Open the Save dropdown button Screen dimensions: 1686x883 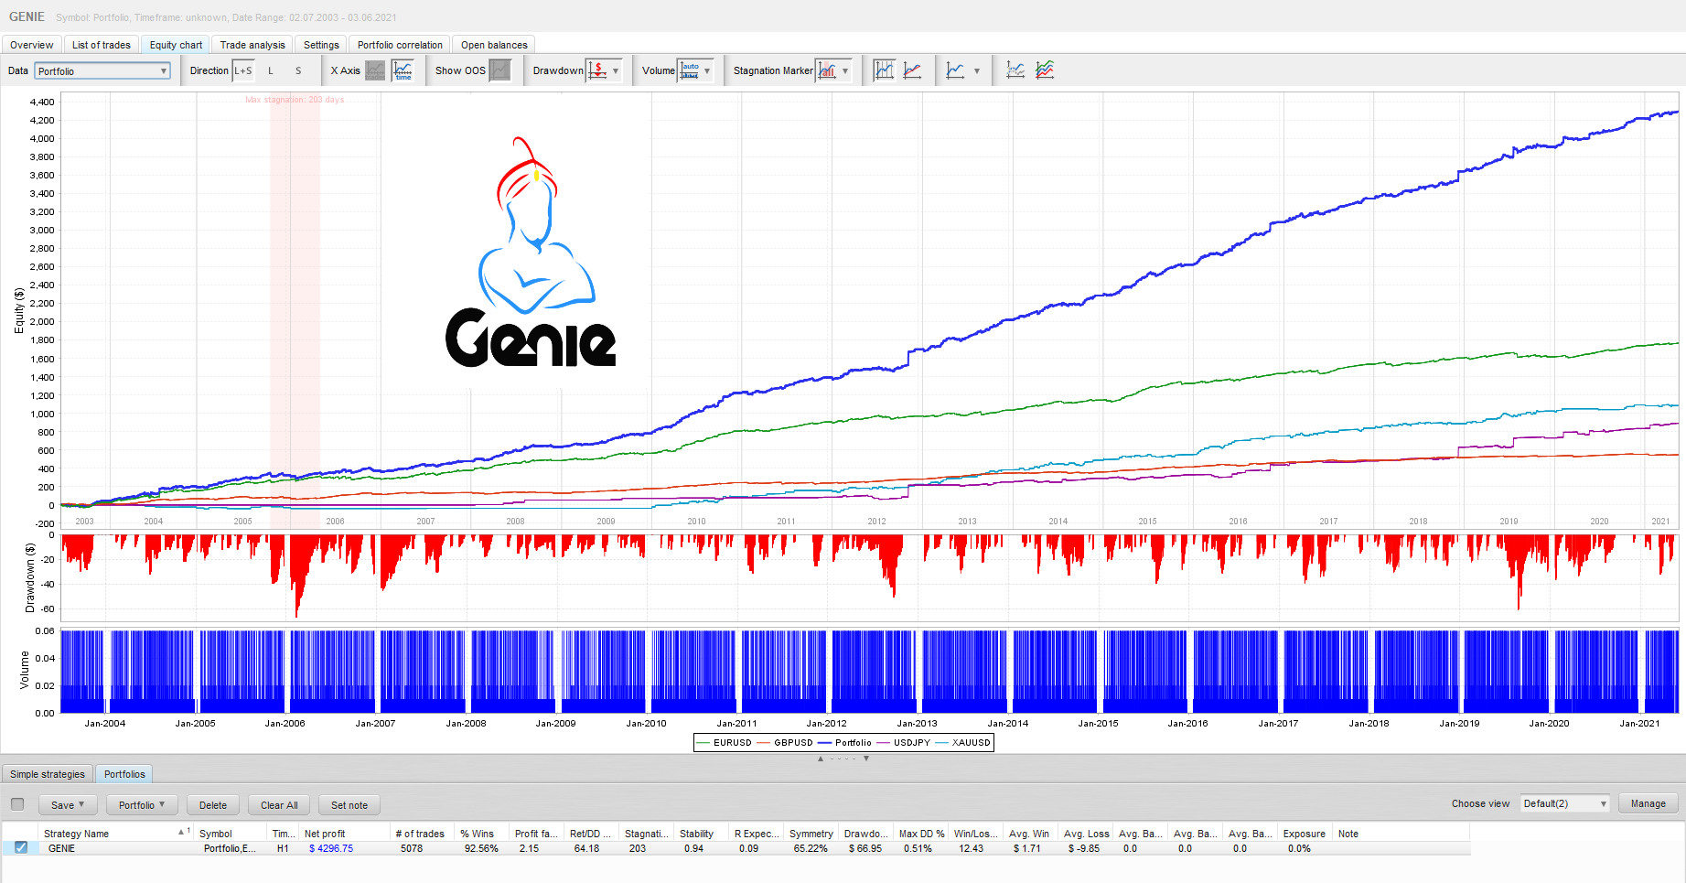click(x=68, y=805)
